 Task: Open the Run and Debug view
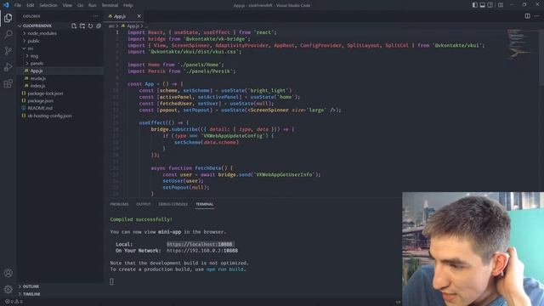click(8, 67)
